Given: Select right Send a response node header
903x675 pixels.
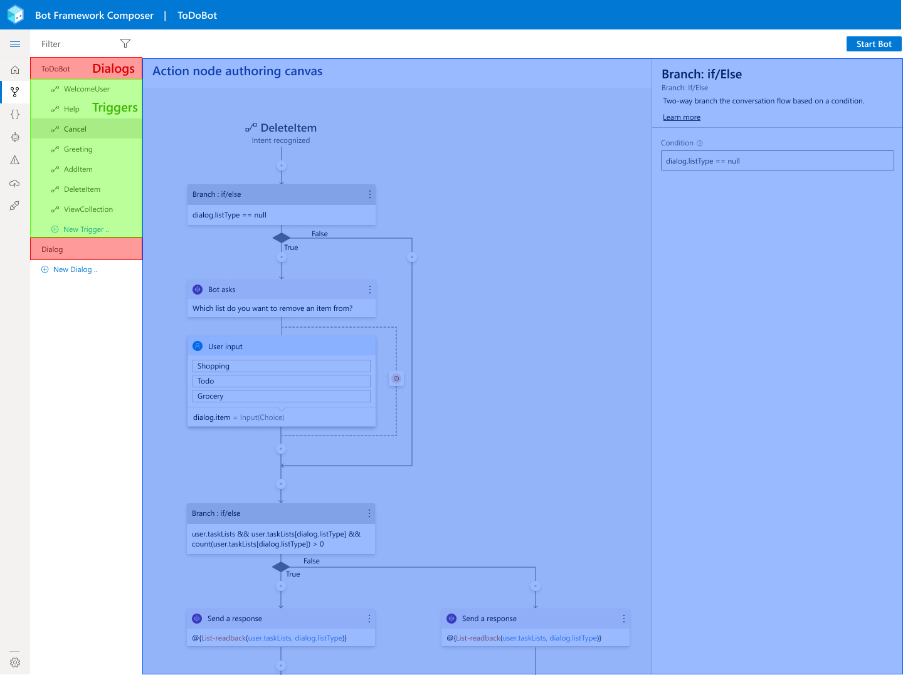Looking at the screenshot, I should click(x=536, y=619).
